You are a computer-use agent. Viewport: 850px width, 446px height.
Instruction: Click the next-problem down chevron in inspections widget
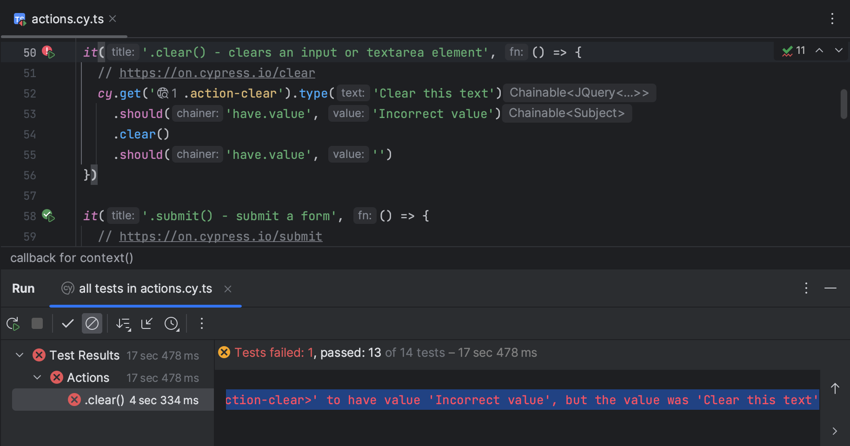pos(838,51)
